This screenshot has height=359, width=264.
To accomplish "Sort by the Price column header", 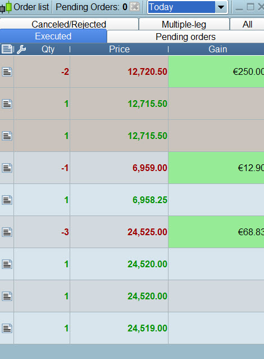I will (x=119, y=49).
